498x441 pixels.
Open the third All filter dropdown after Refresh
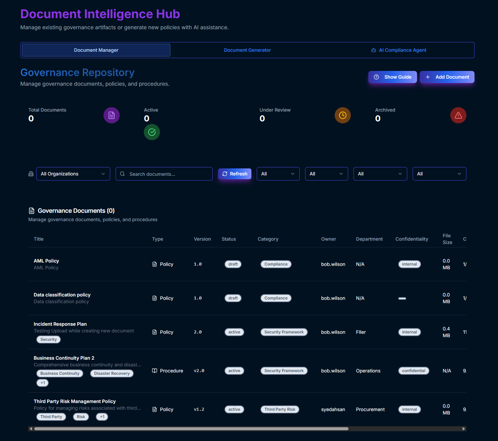click(x=380, y=174)
